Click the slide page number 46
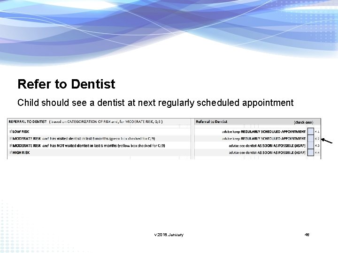 point(307,235)
